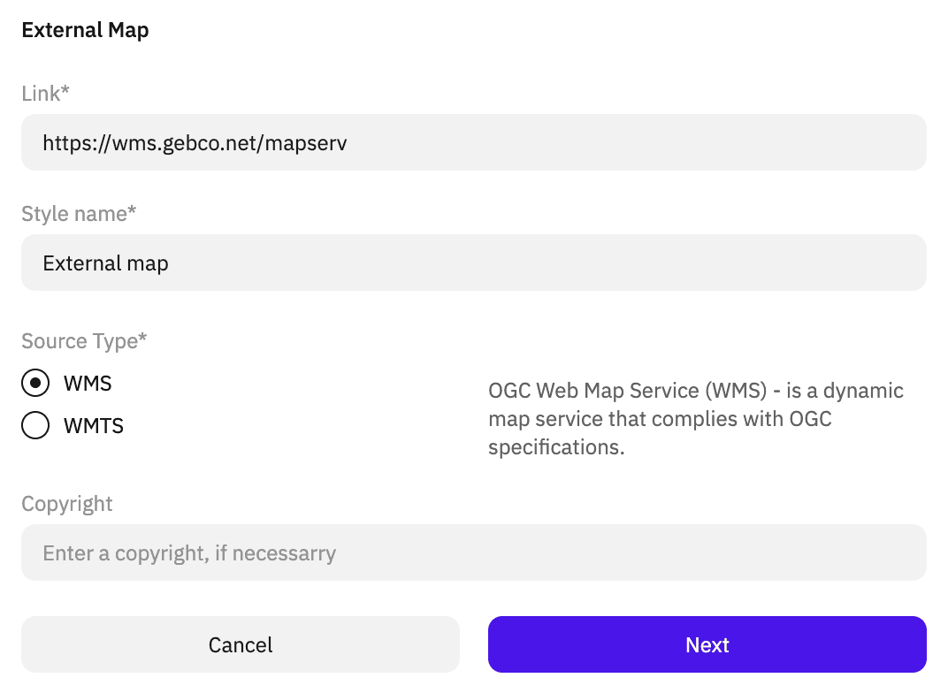948x693 pixels.
Task: Click the External Map dialog heading
Action: pyautogui.click(x=85, y=30)
